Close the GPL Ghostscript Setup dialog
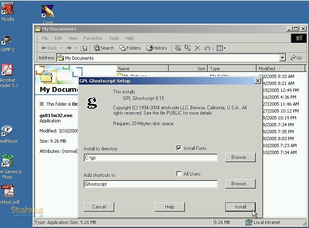Screen dimensions: 309x228 [257, 81]
